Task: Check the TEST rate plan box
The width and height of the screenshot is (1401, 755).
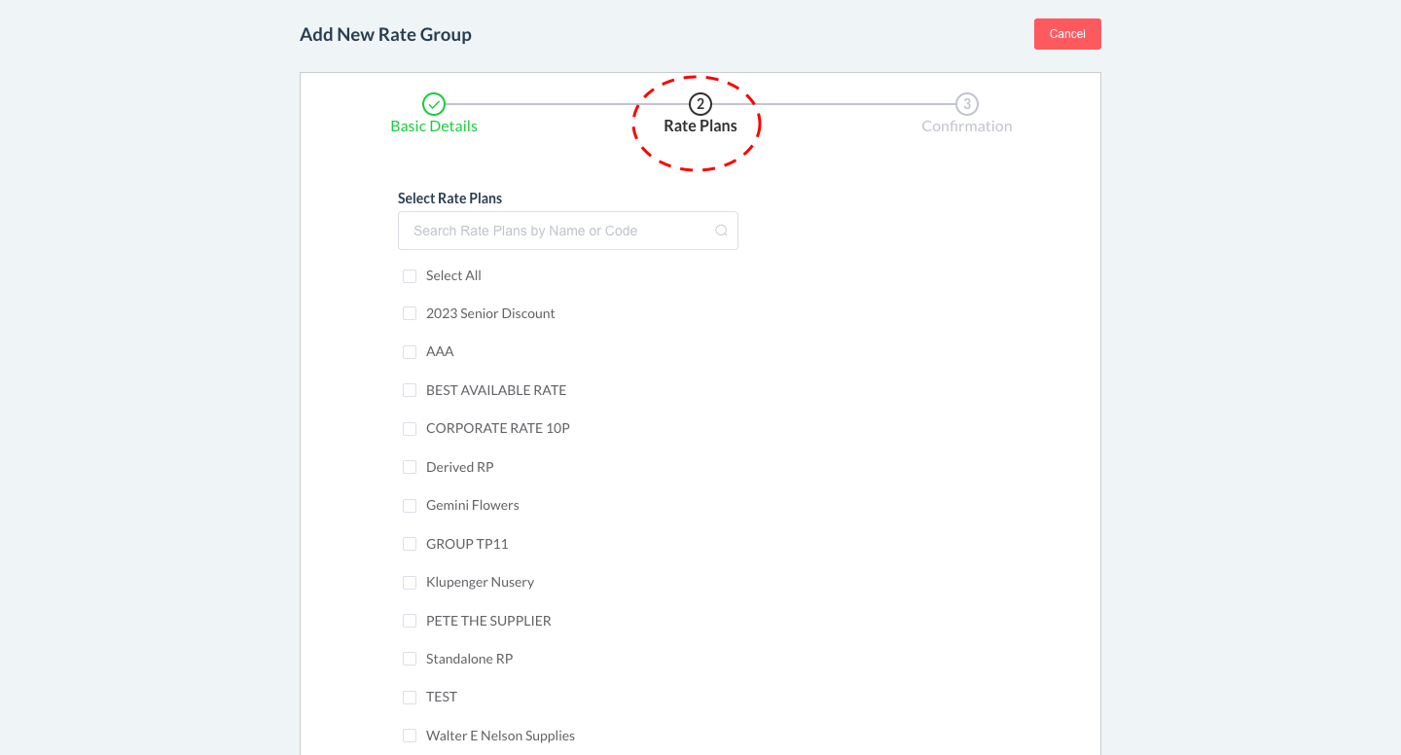Action: (x=410, y=698)
